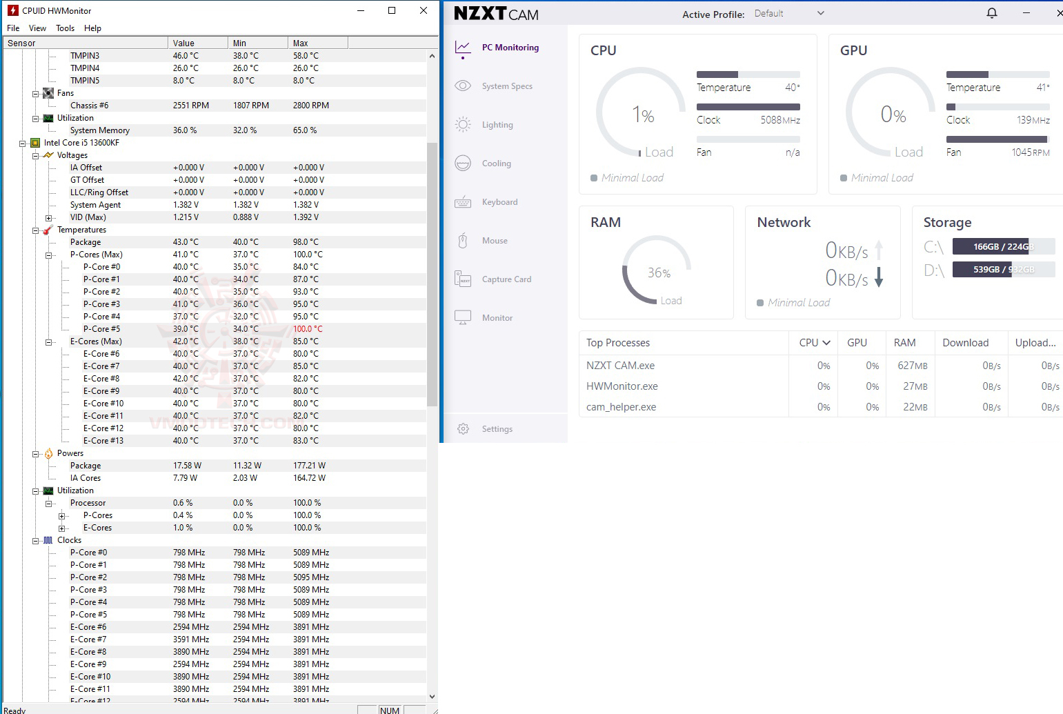Click the red 100.0 °C max value
This screenshot has width=1063, height=714.
[x=308, y=329]
